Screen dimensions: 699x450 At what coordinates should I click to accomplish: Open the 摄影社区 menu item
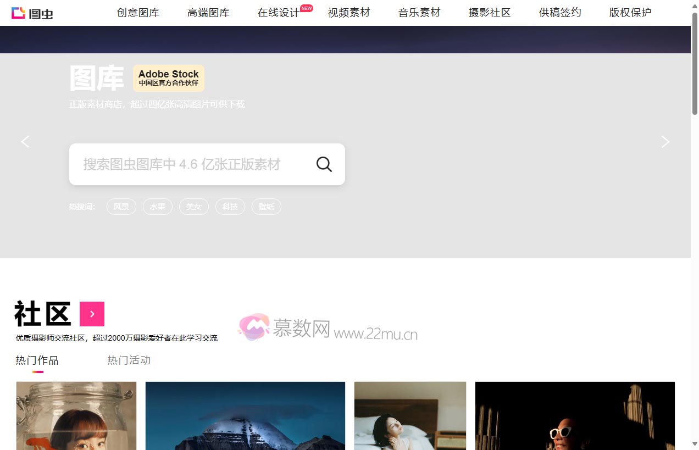489,12
